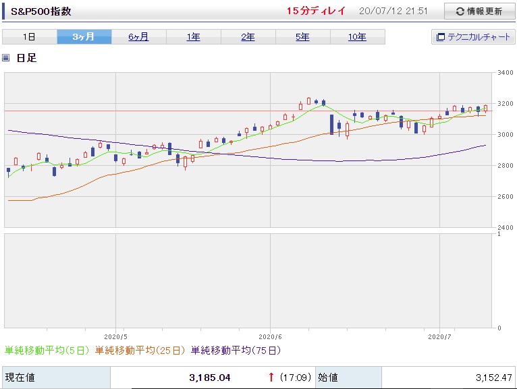The height and width of the screenshot is (389, 517).
Task: Switch to the 5年 period tab
Action: 303,36
